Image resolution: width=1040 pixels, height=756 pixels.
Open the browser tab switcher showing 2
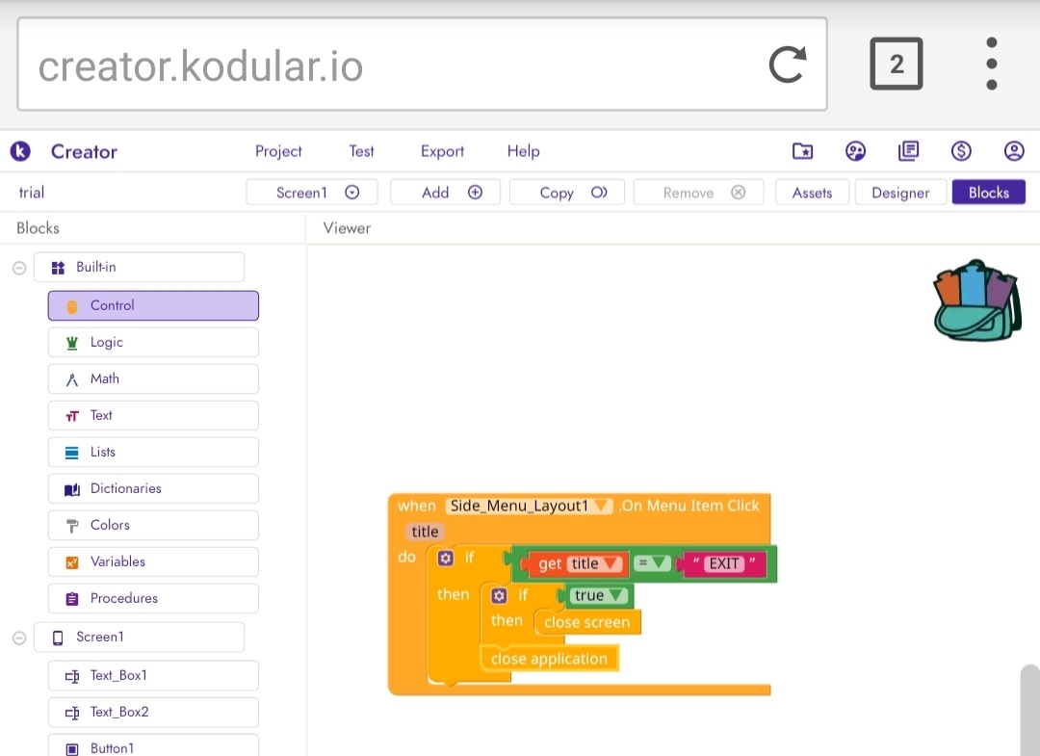coord(897,64)
